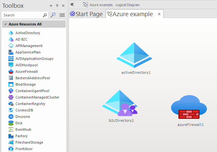Switch to the Start Page tab
The width and height of the screenshot is (217, 152).
86,14
